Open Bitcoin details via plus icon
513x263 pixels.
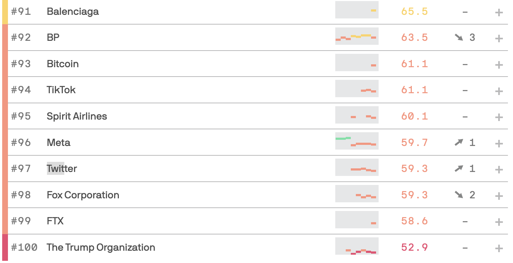pos(499,65)
